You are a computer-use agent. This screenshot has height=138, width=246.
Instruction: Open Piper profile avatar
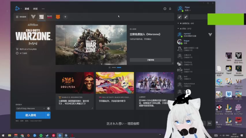click(180, 9)
